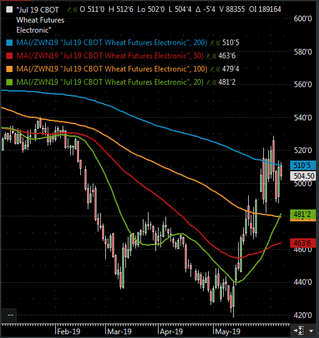319x338 pixels.
Task: Click pencil edit icon on MA 100 row
Action: pos(212,70)
